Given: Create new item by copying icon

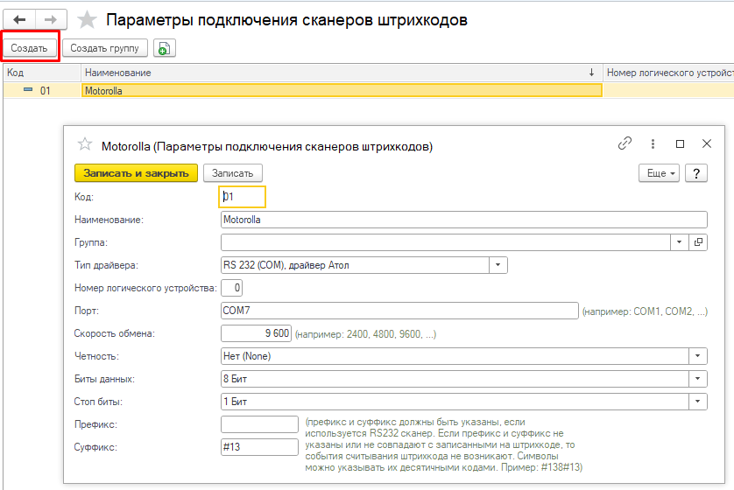Looking at the screenshot, I should 165,48.
